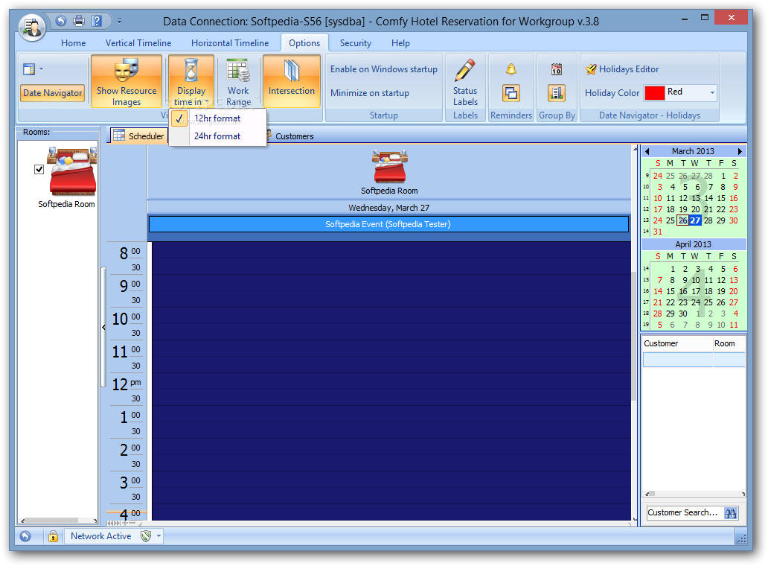Click the March 2013 month header
This screenshot has height=566, width=768.
pos(693,151)
